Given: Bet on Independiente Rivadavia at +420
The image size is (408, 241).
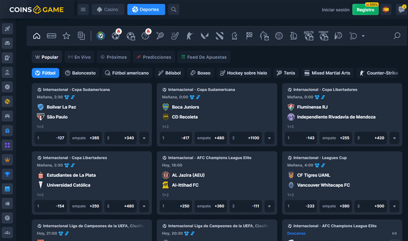Looking at the screenshot, I should point(371,138).
